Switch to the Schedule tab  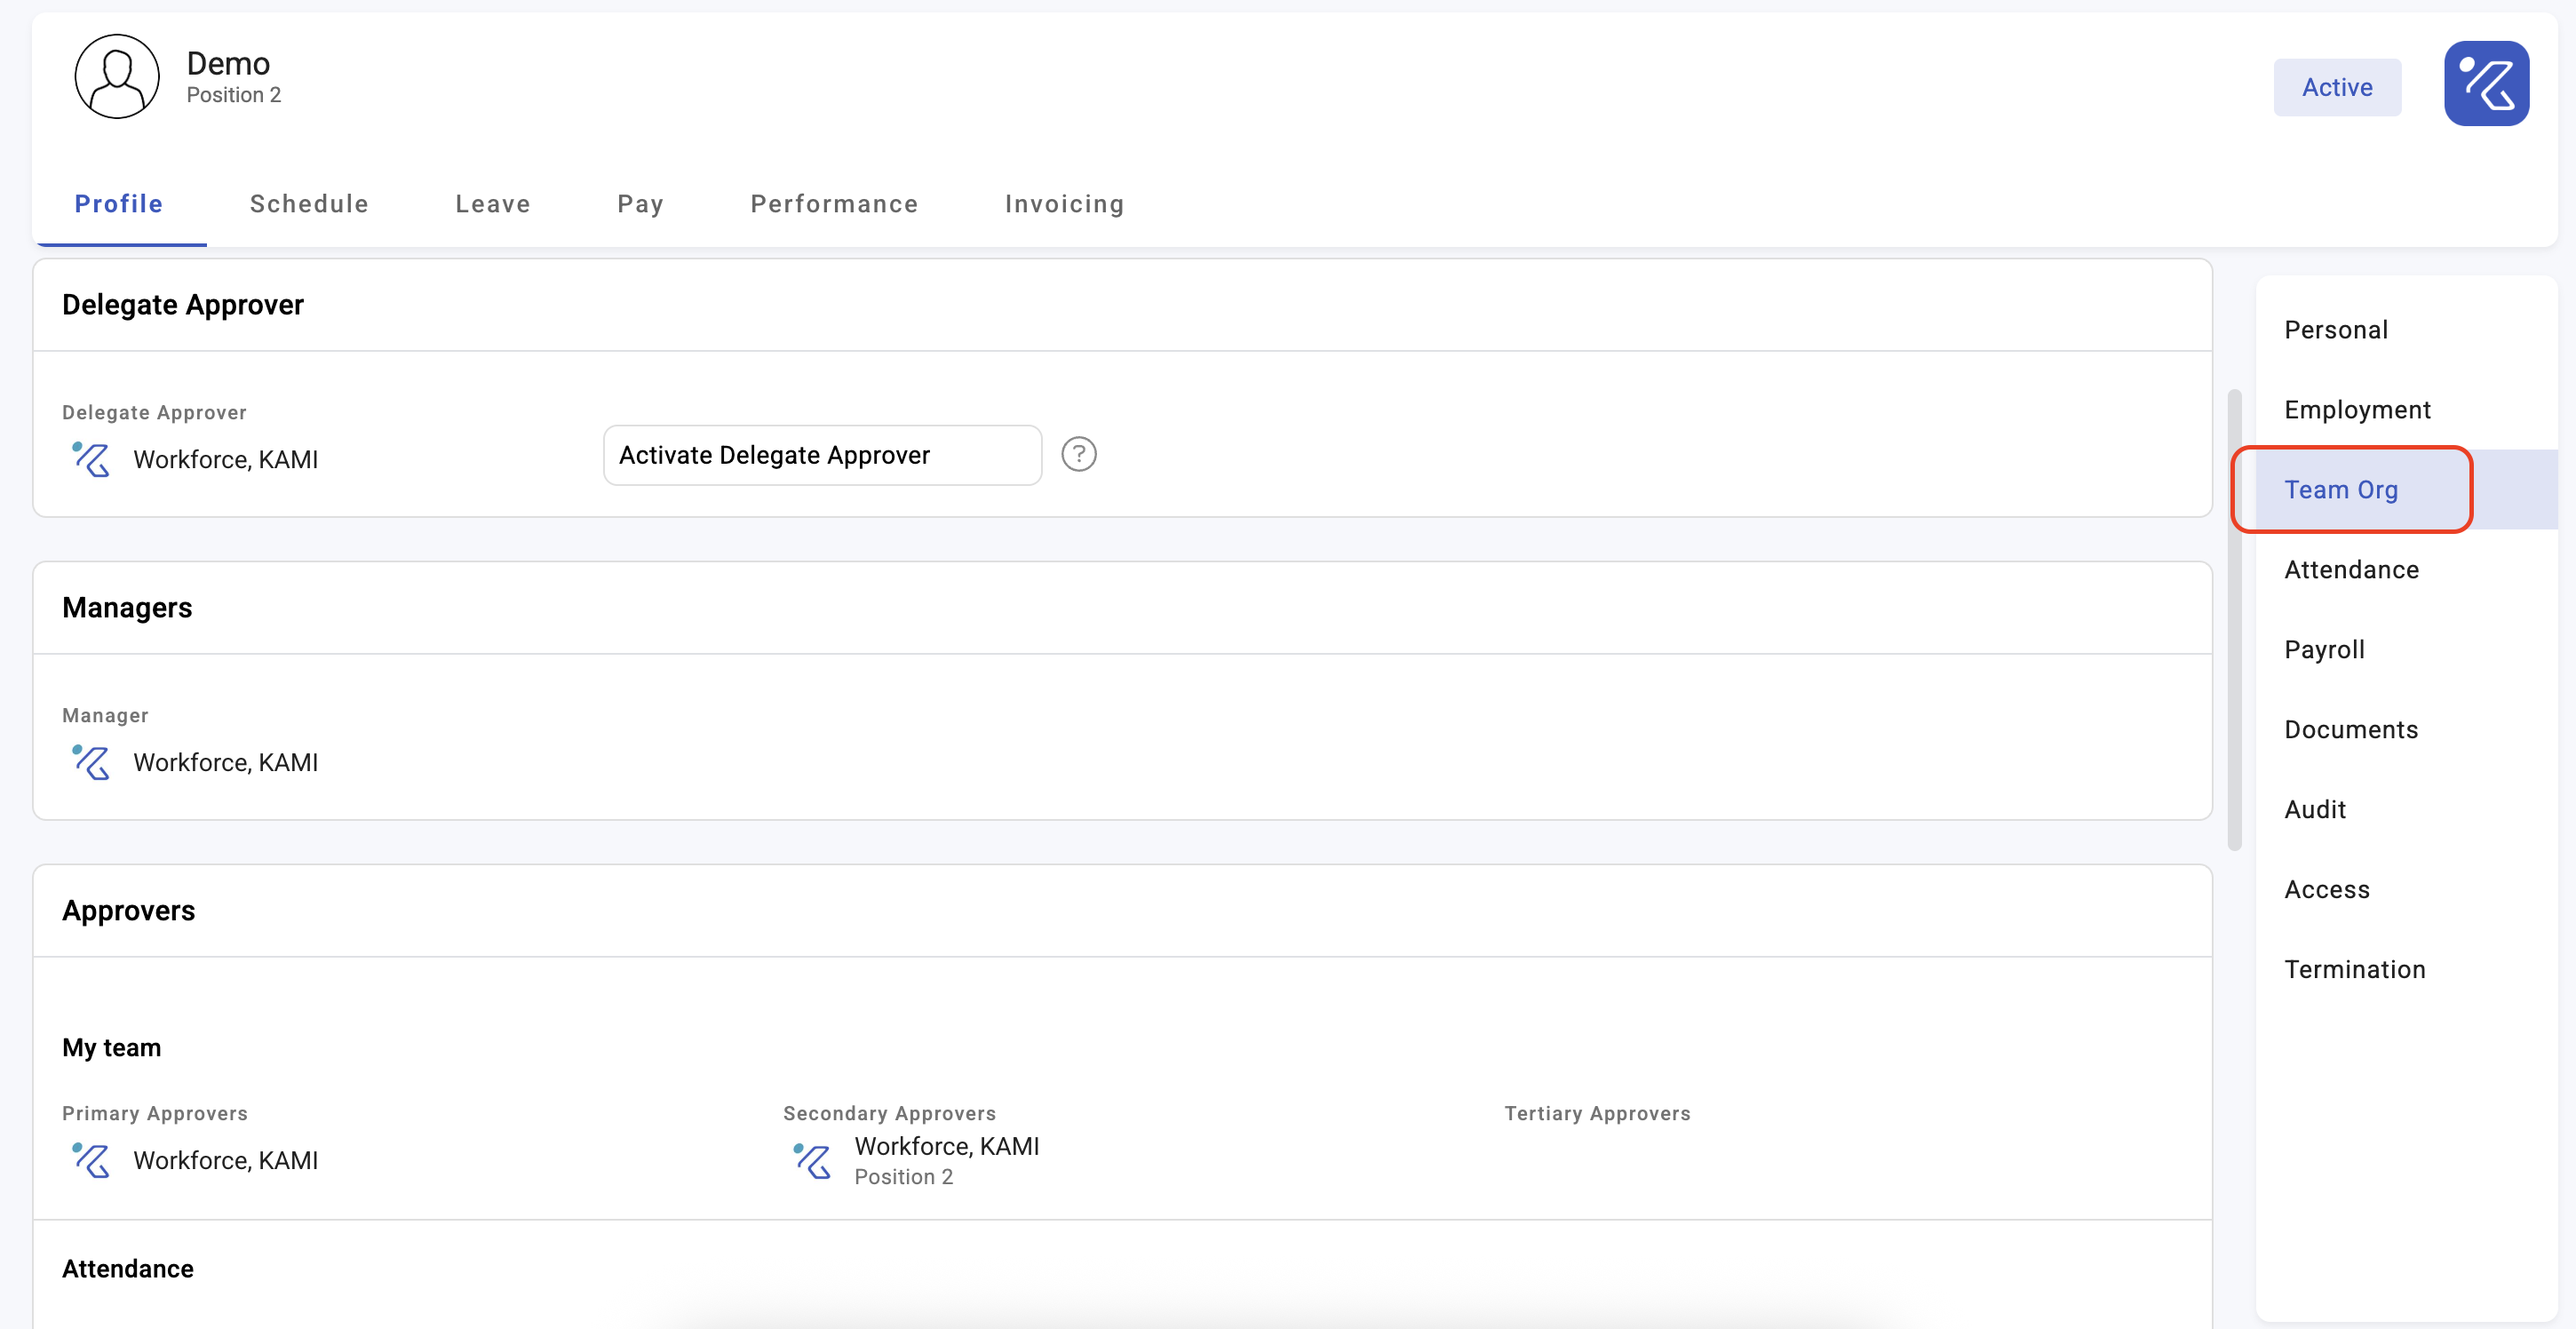[x=309, y=204]
